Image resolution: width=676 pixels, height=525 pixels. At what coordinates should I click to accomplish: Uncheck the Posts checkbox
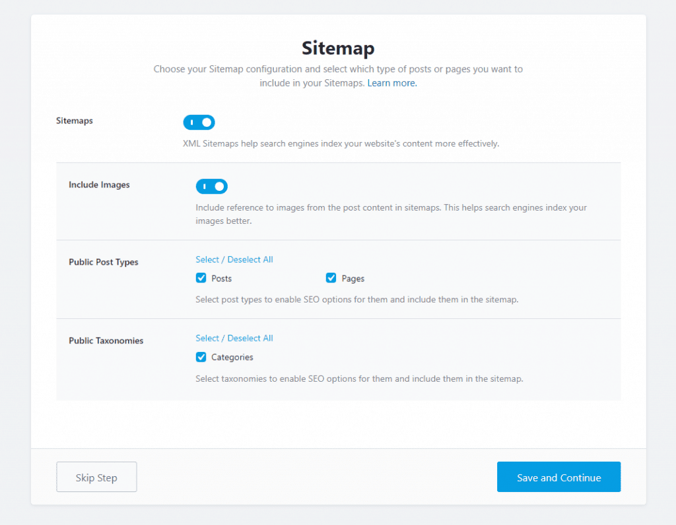tap(201, 278)
